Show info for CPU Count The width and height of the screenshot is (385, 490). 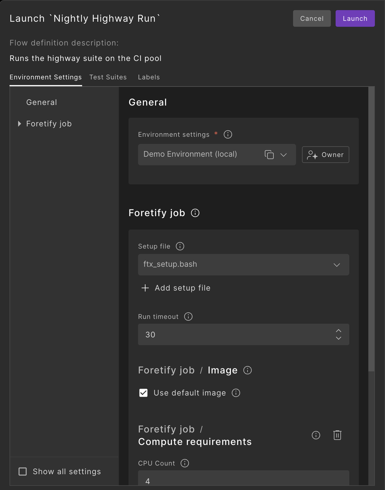tap(185, 463)
